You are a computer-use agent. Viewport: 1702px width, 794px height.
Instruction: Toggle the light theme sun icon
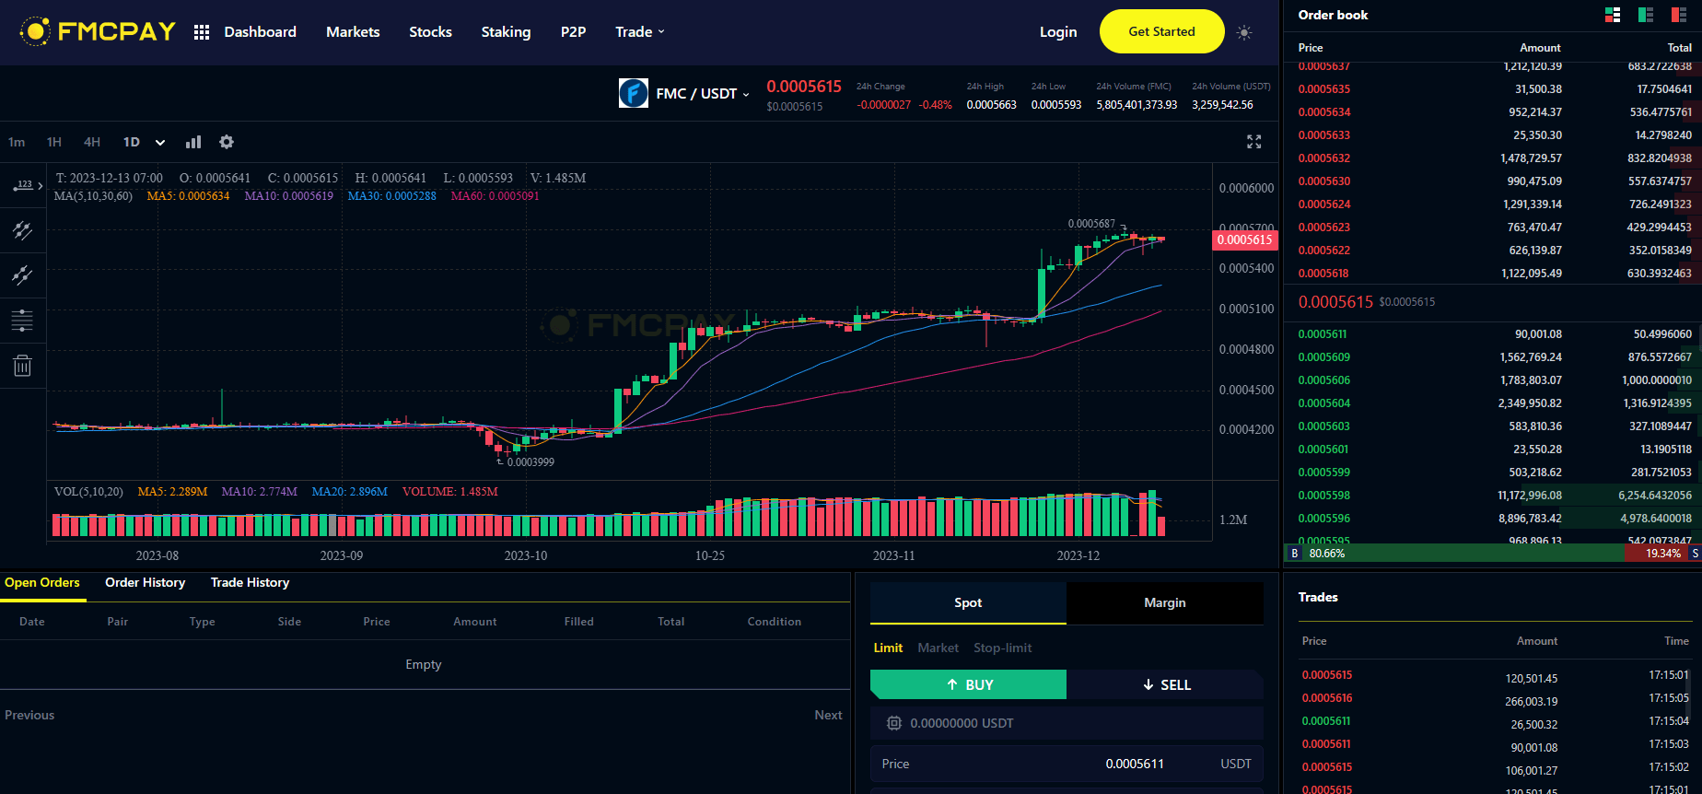coord(1244,32)
